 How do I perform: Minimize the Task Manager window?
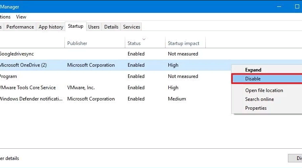279,6
